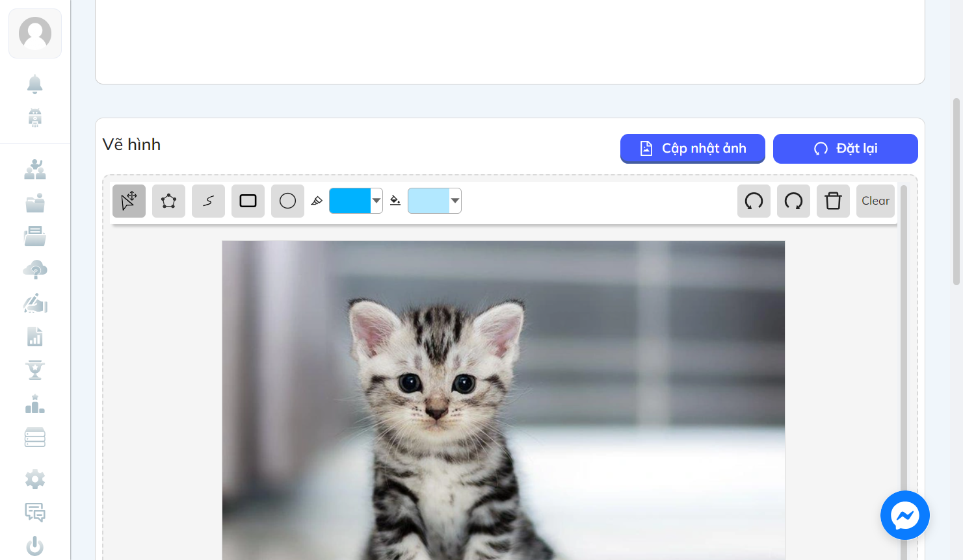Select the polygon drawing tool

[168, 201]
